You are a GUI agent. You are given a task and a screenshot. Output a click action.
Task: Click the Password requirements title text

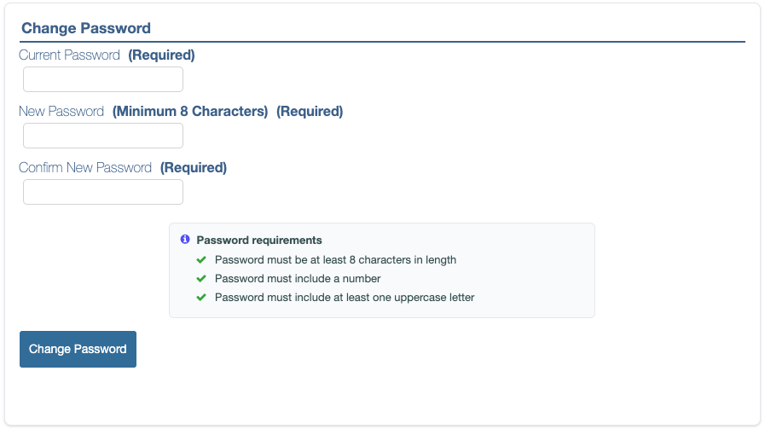[259, 241]
